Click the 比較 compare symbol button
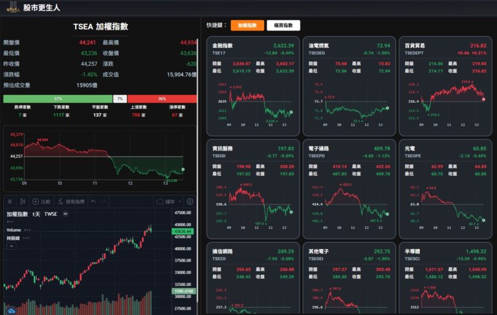This screenshot has width=497, height=315. point(41,202)
